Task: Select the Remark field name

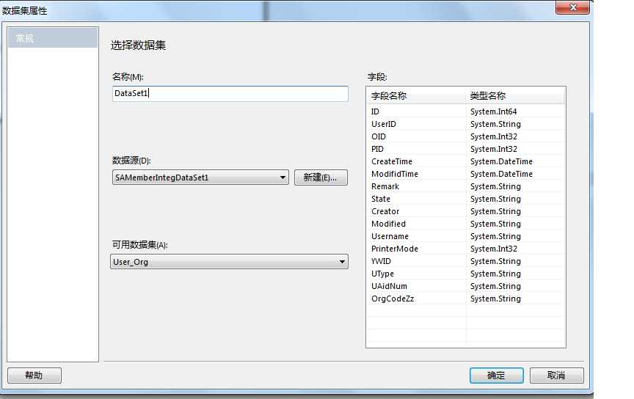Action: coord(385,186)
